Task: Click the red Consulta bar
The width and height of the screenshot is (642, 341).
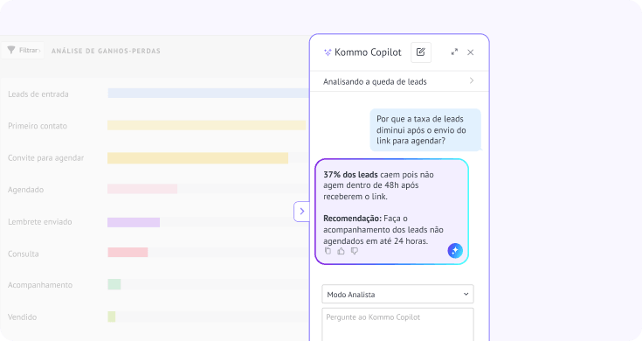Action: (128, 253)
